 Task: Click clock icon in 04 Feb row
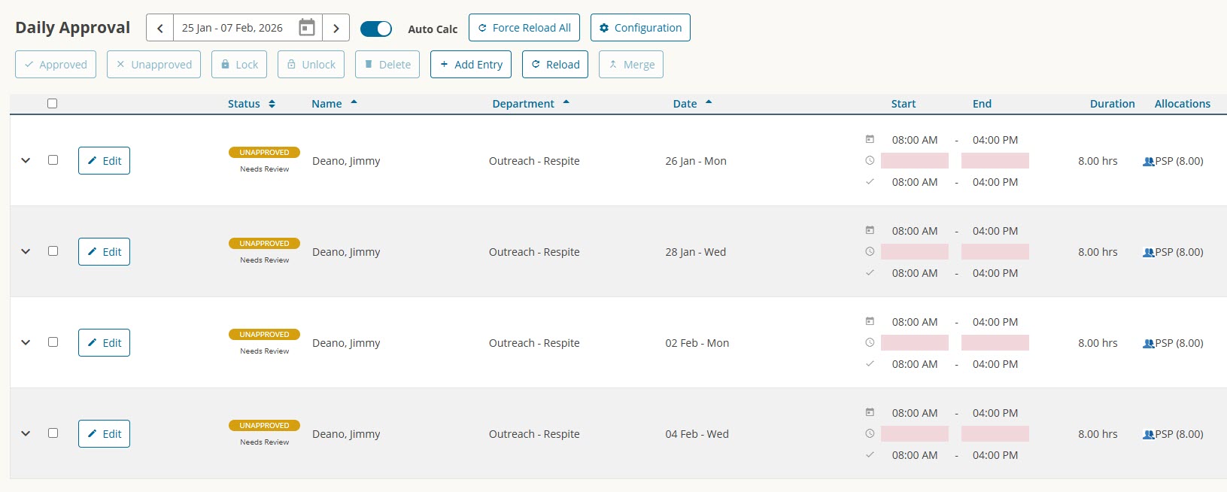(870, 433)
